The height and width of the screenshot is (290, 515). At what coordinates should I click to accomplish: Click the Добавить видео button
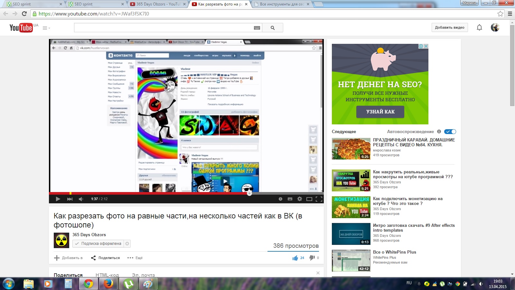tap(450, 27)
